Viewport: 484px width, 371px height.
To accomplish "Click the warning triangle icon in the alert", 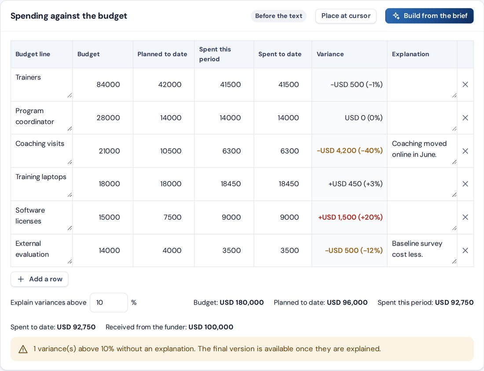I will 23,349.
